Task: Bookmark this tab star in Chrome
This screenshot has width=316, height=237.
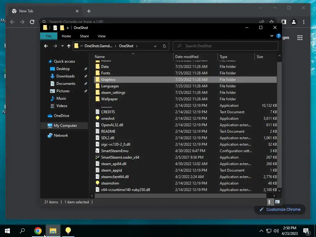Action: 272,22
